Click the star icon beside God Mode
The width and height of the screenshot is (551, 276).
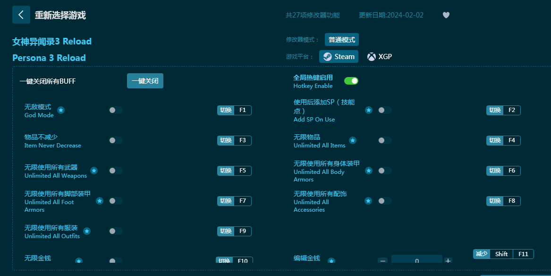[61, 110]
